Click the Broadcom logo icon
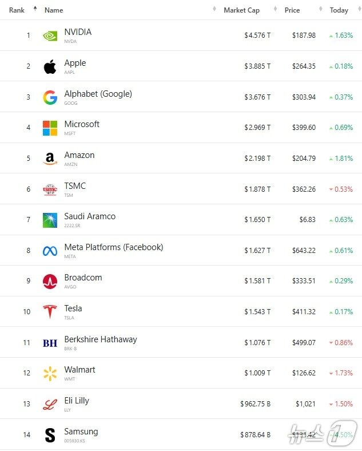 [x=50, y=281]
